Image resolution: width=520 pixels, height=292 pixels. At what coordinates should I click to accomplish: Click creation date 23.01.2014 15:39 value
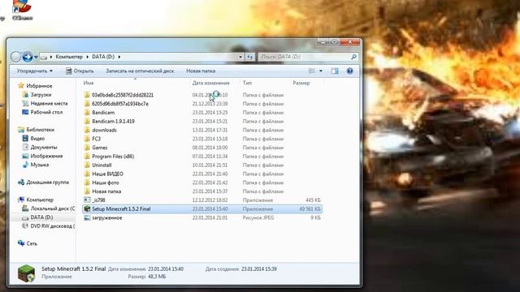[x=258, y=269]
